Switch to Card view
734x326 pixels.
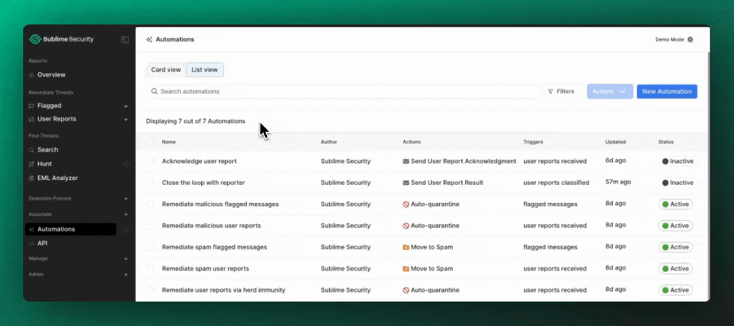(166, 70)
